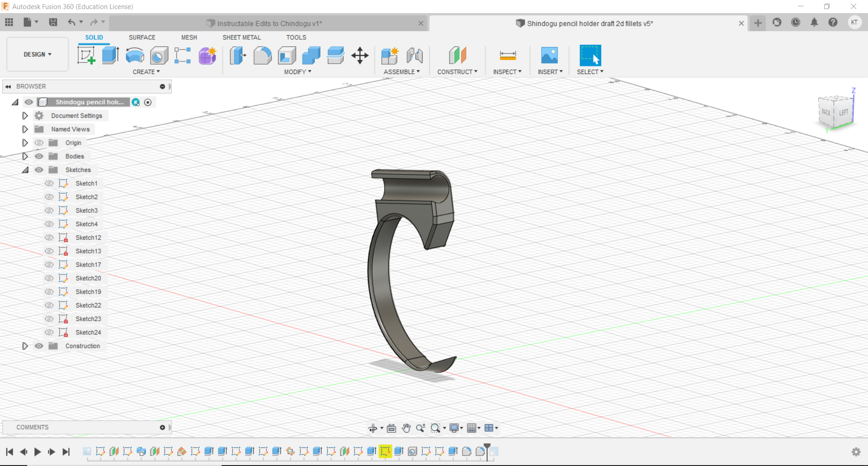Select the Shell tool

[x=287, y=56]
